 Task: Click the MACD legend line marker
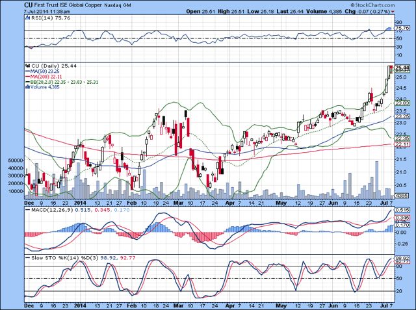click(27, 210)
